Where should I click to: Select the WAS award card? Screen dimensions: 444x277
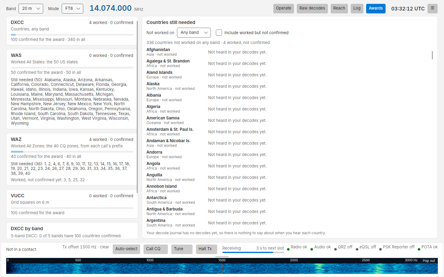(x=72, y=89)
